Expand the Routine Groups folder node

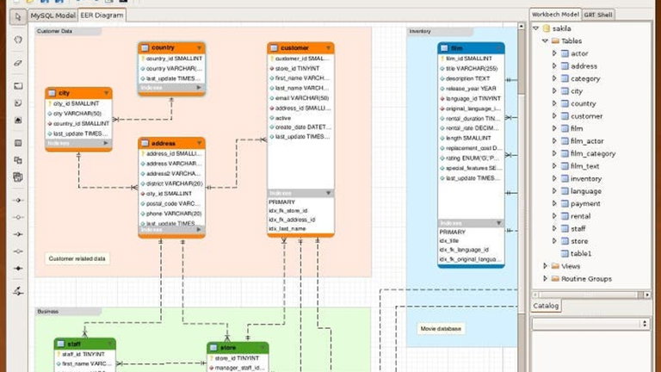(545, 279)
